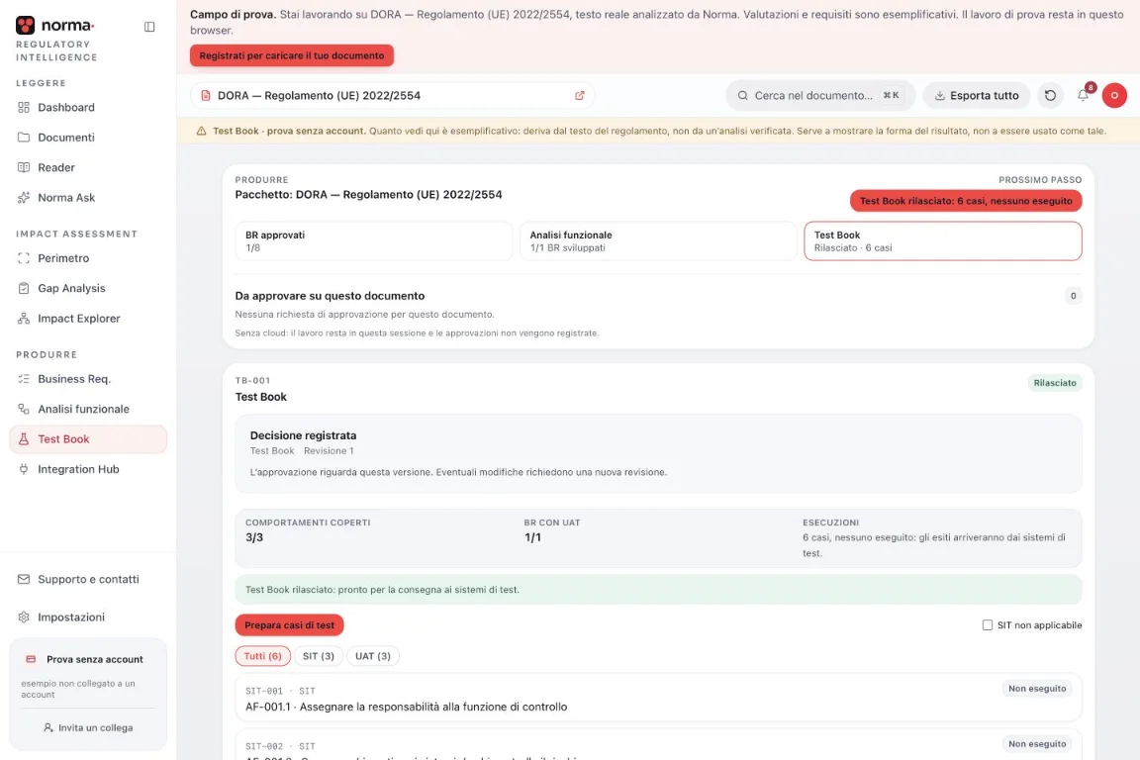Click the Norma Ask sparkle icon
Image resolution: width=1140 pixels, height=760 pixels.
tap(24, 198)
